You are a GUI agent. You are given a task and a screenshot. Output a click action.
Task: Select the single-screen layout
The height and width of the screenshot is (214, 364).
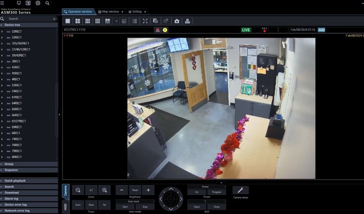click(x=68, y=21)
